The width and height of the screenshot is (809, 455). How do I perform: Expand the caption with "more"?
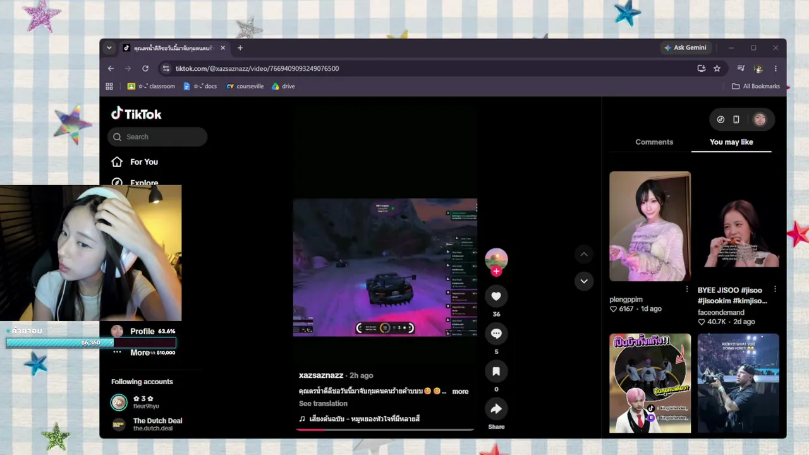460,391
